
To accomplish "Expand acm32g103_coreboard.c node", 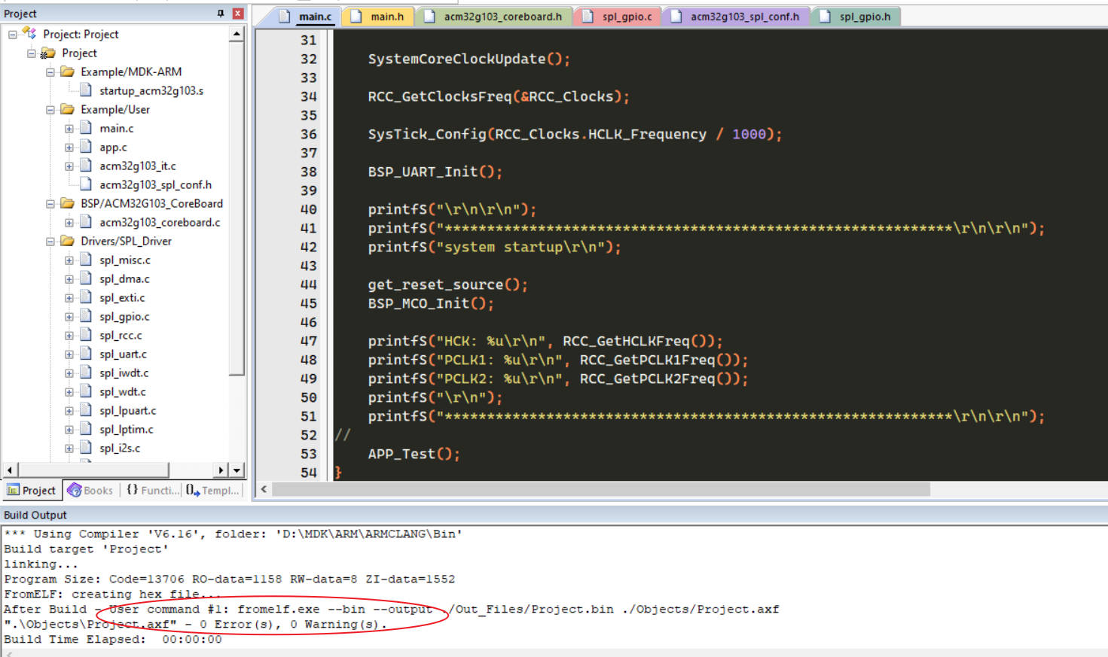I will pyautogui.click(x=69, y=222).
